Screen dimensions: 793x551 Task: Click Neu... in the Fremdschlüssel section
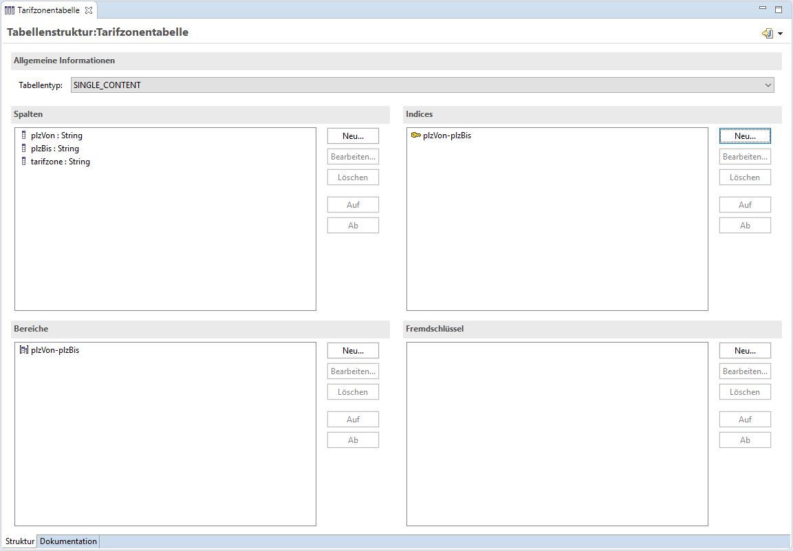coord(745,351)
